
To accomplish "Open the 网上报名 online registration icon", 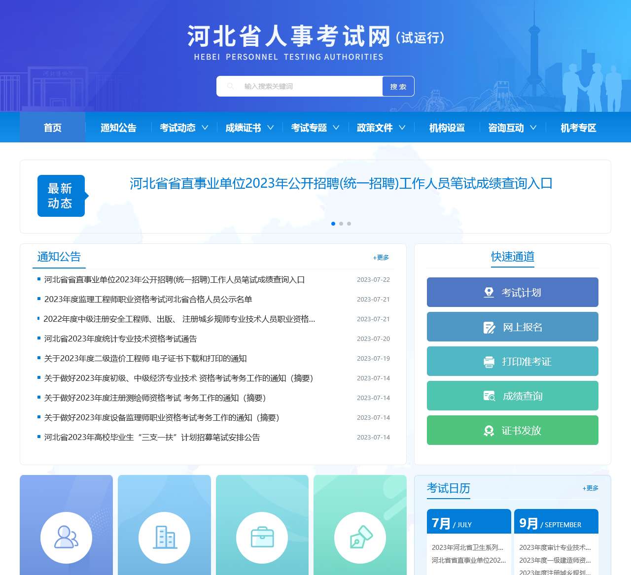I will tap(489, 327).
